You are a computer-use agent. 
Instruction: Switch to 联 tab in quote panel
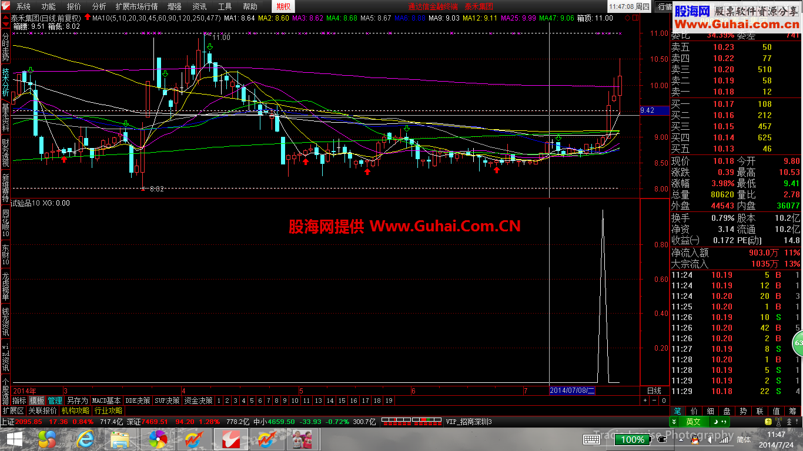pyautogui.click(x=759, y=411)
